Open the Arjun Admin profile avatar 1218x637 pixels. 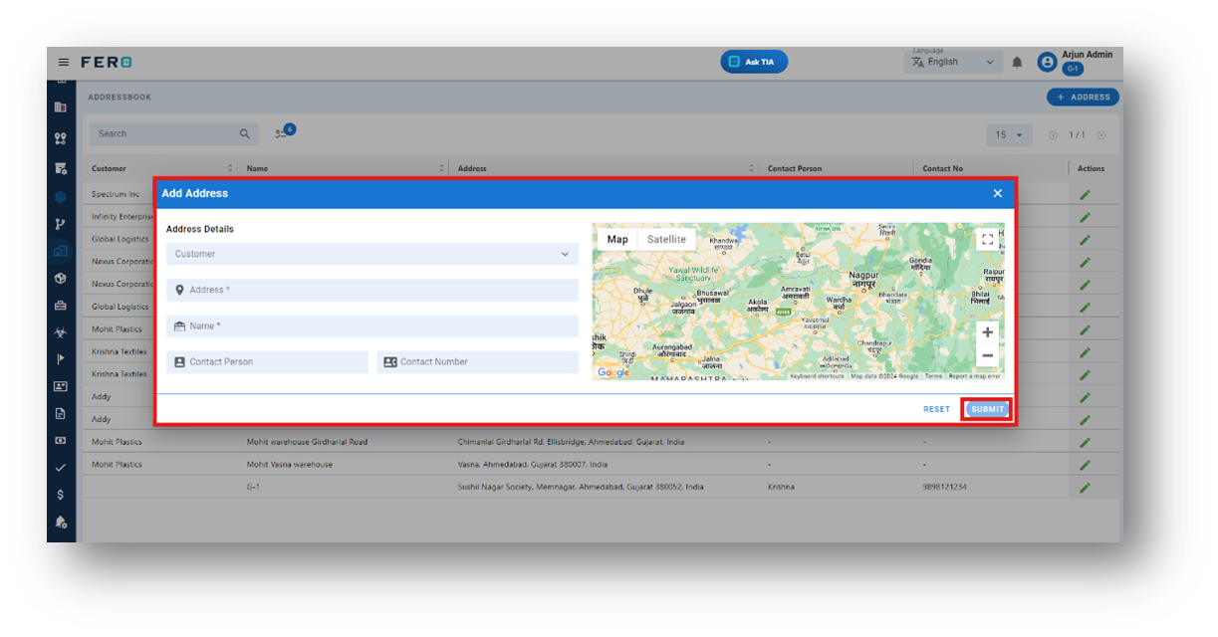[x=1047, y=62]
